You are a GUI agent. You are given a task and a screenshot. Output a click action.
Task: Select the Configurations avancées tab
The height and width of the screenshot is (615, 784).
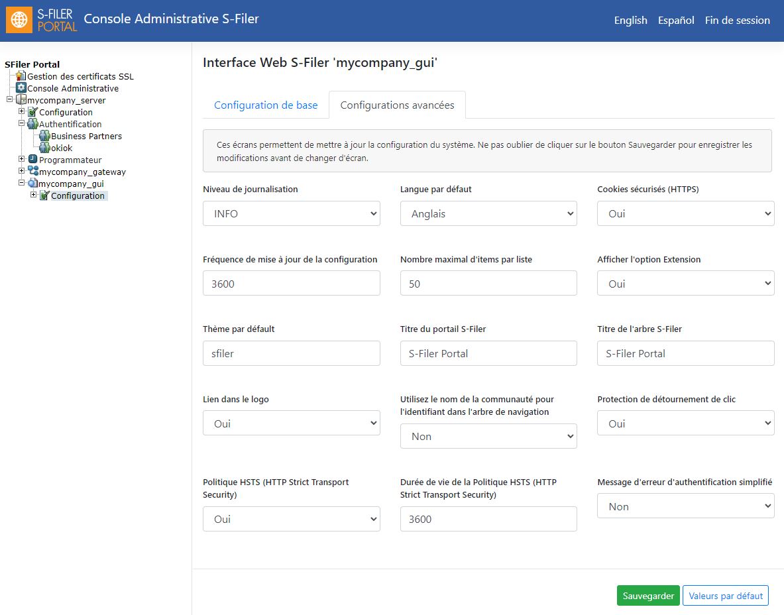398,105
